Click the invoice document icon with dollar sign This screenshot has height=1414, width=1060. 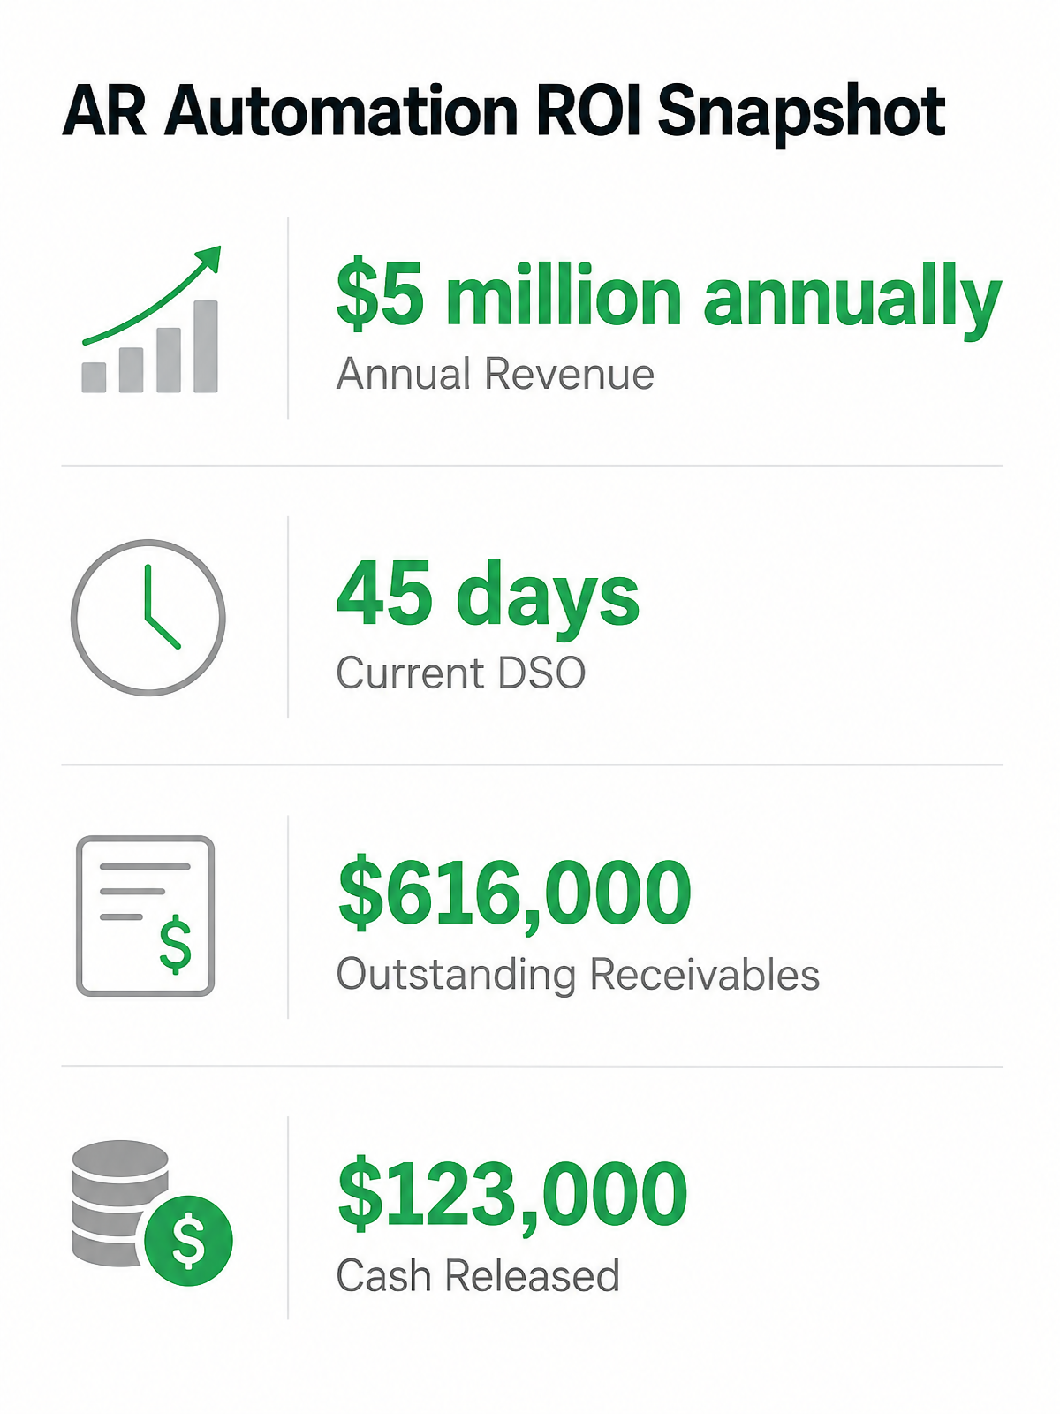pos(146,916)
